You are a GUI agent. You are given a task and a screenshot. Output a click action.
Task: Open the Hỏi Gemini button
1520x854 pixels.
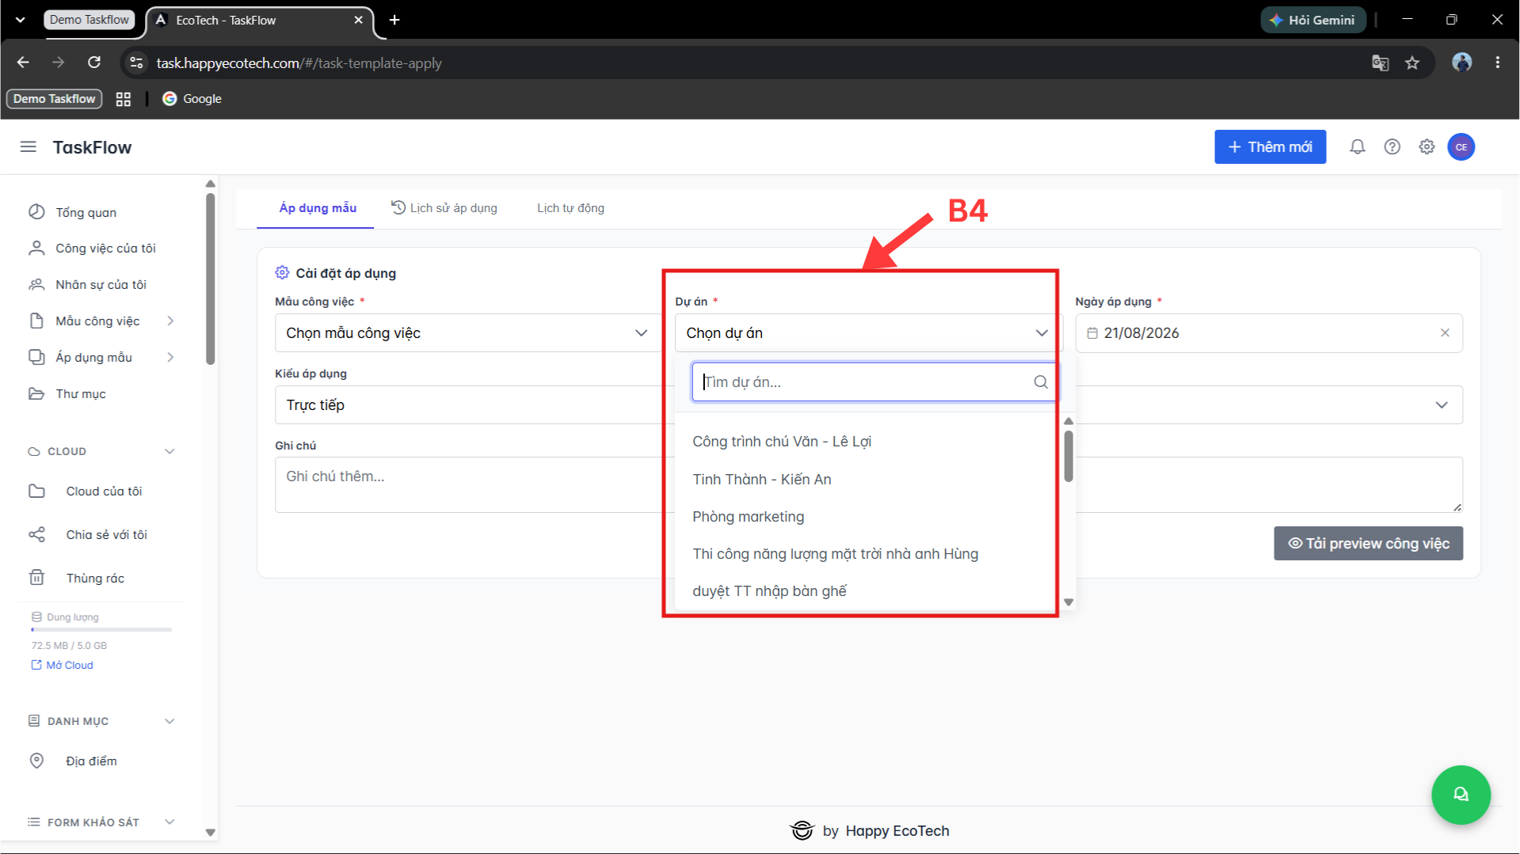coord(1312,20)
